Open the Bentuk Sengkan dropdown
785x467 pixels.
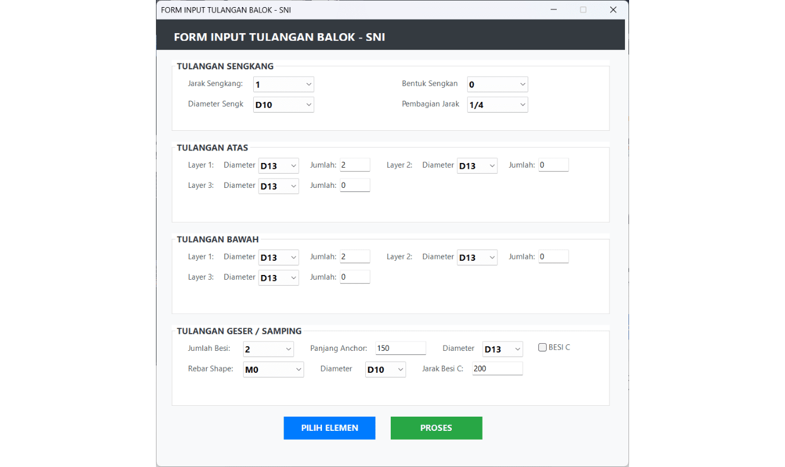coord(497,85)
